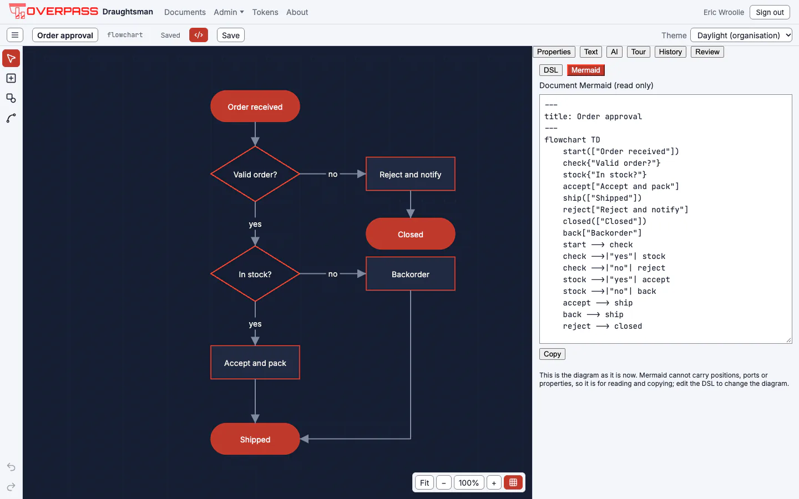Viewport: 799px width, 499px height.
Task: Click the Sign out button
Action: click(770, 12)
